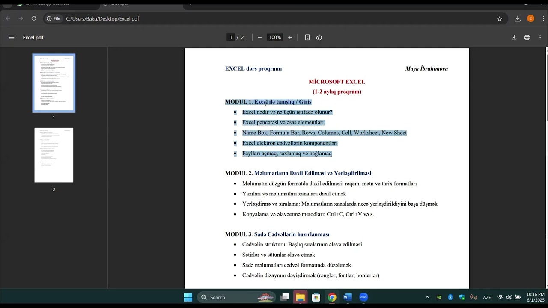Open the PDF viewer more actions menu
Screen dimensions: 548x308
pyautogui.click(x=540, y=37)
